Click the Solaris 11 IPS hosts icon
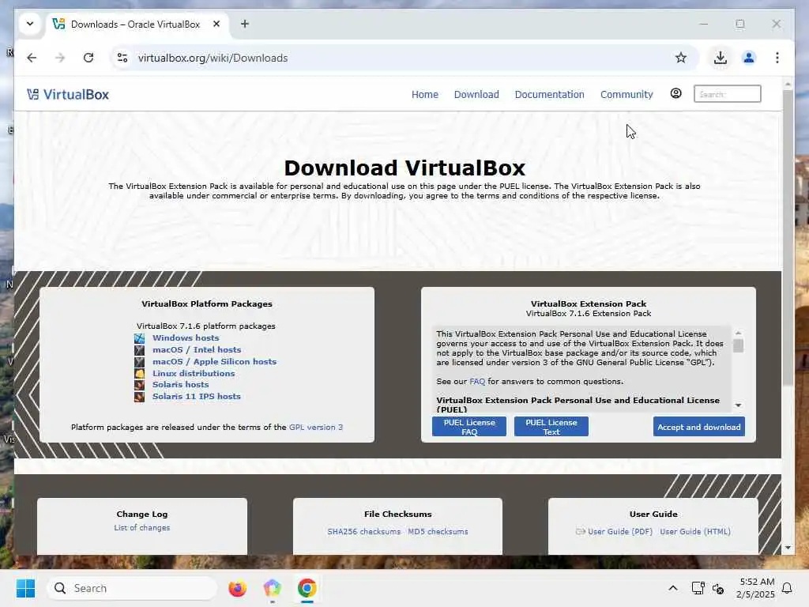 (x=139, y=397)
